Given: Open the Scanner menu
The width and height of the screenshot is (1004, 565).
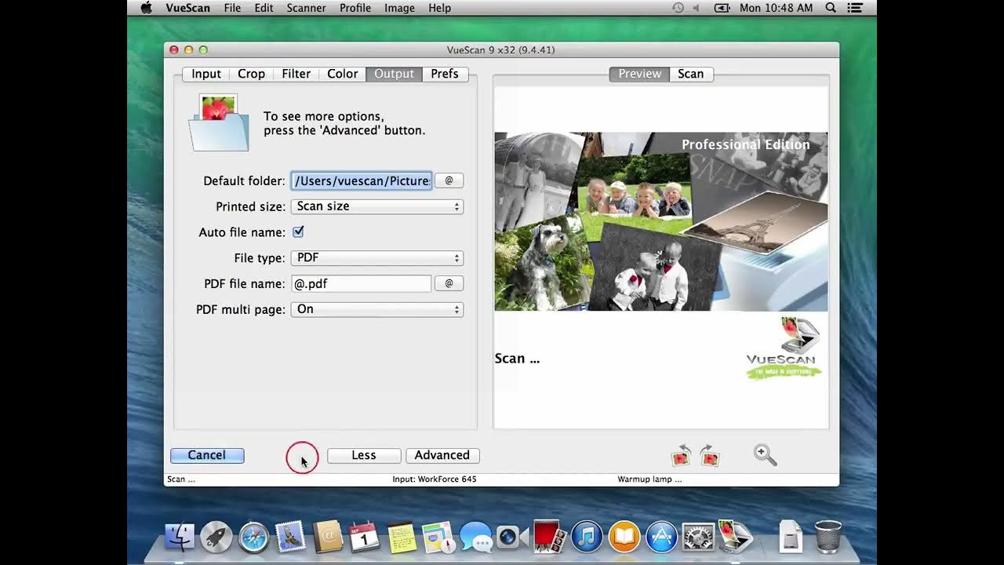Looking at the screenshot, I should pos(306,8).
